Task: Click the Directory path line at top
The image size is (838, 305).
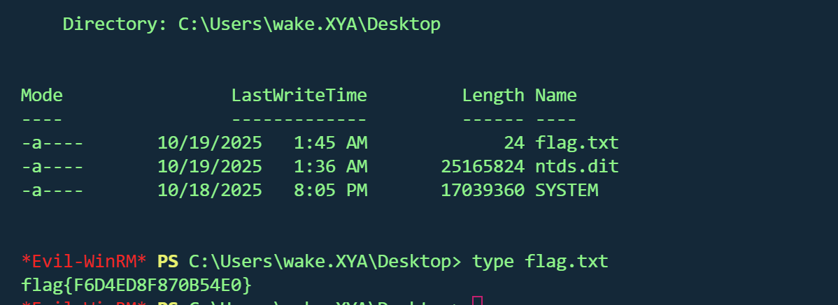Action: (x=252, y=24)
